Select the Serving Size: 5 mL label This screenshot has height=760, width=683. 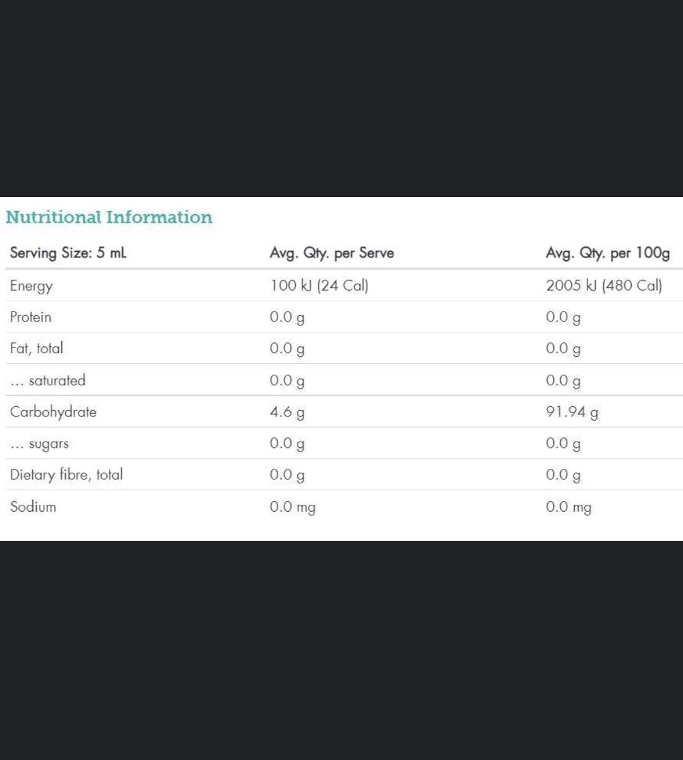68,253
